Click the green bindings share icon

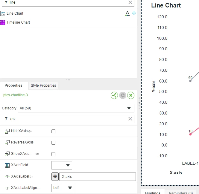tap(114, 95)
